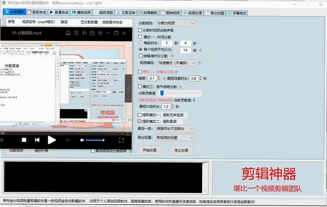Mute the player's speaker icon
This screenshot has height=207, width=327.
82,140
